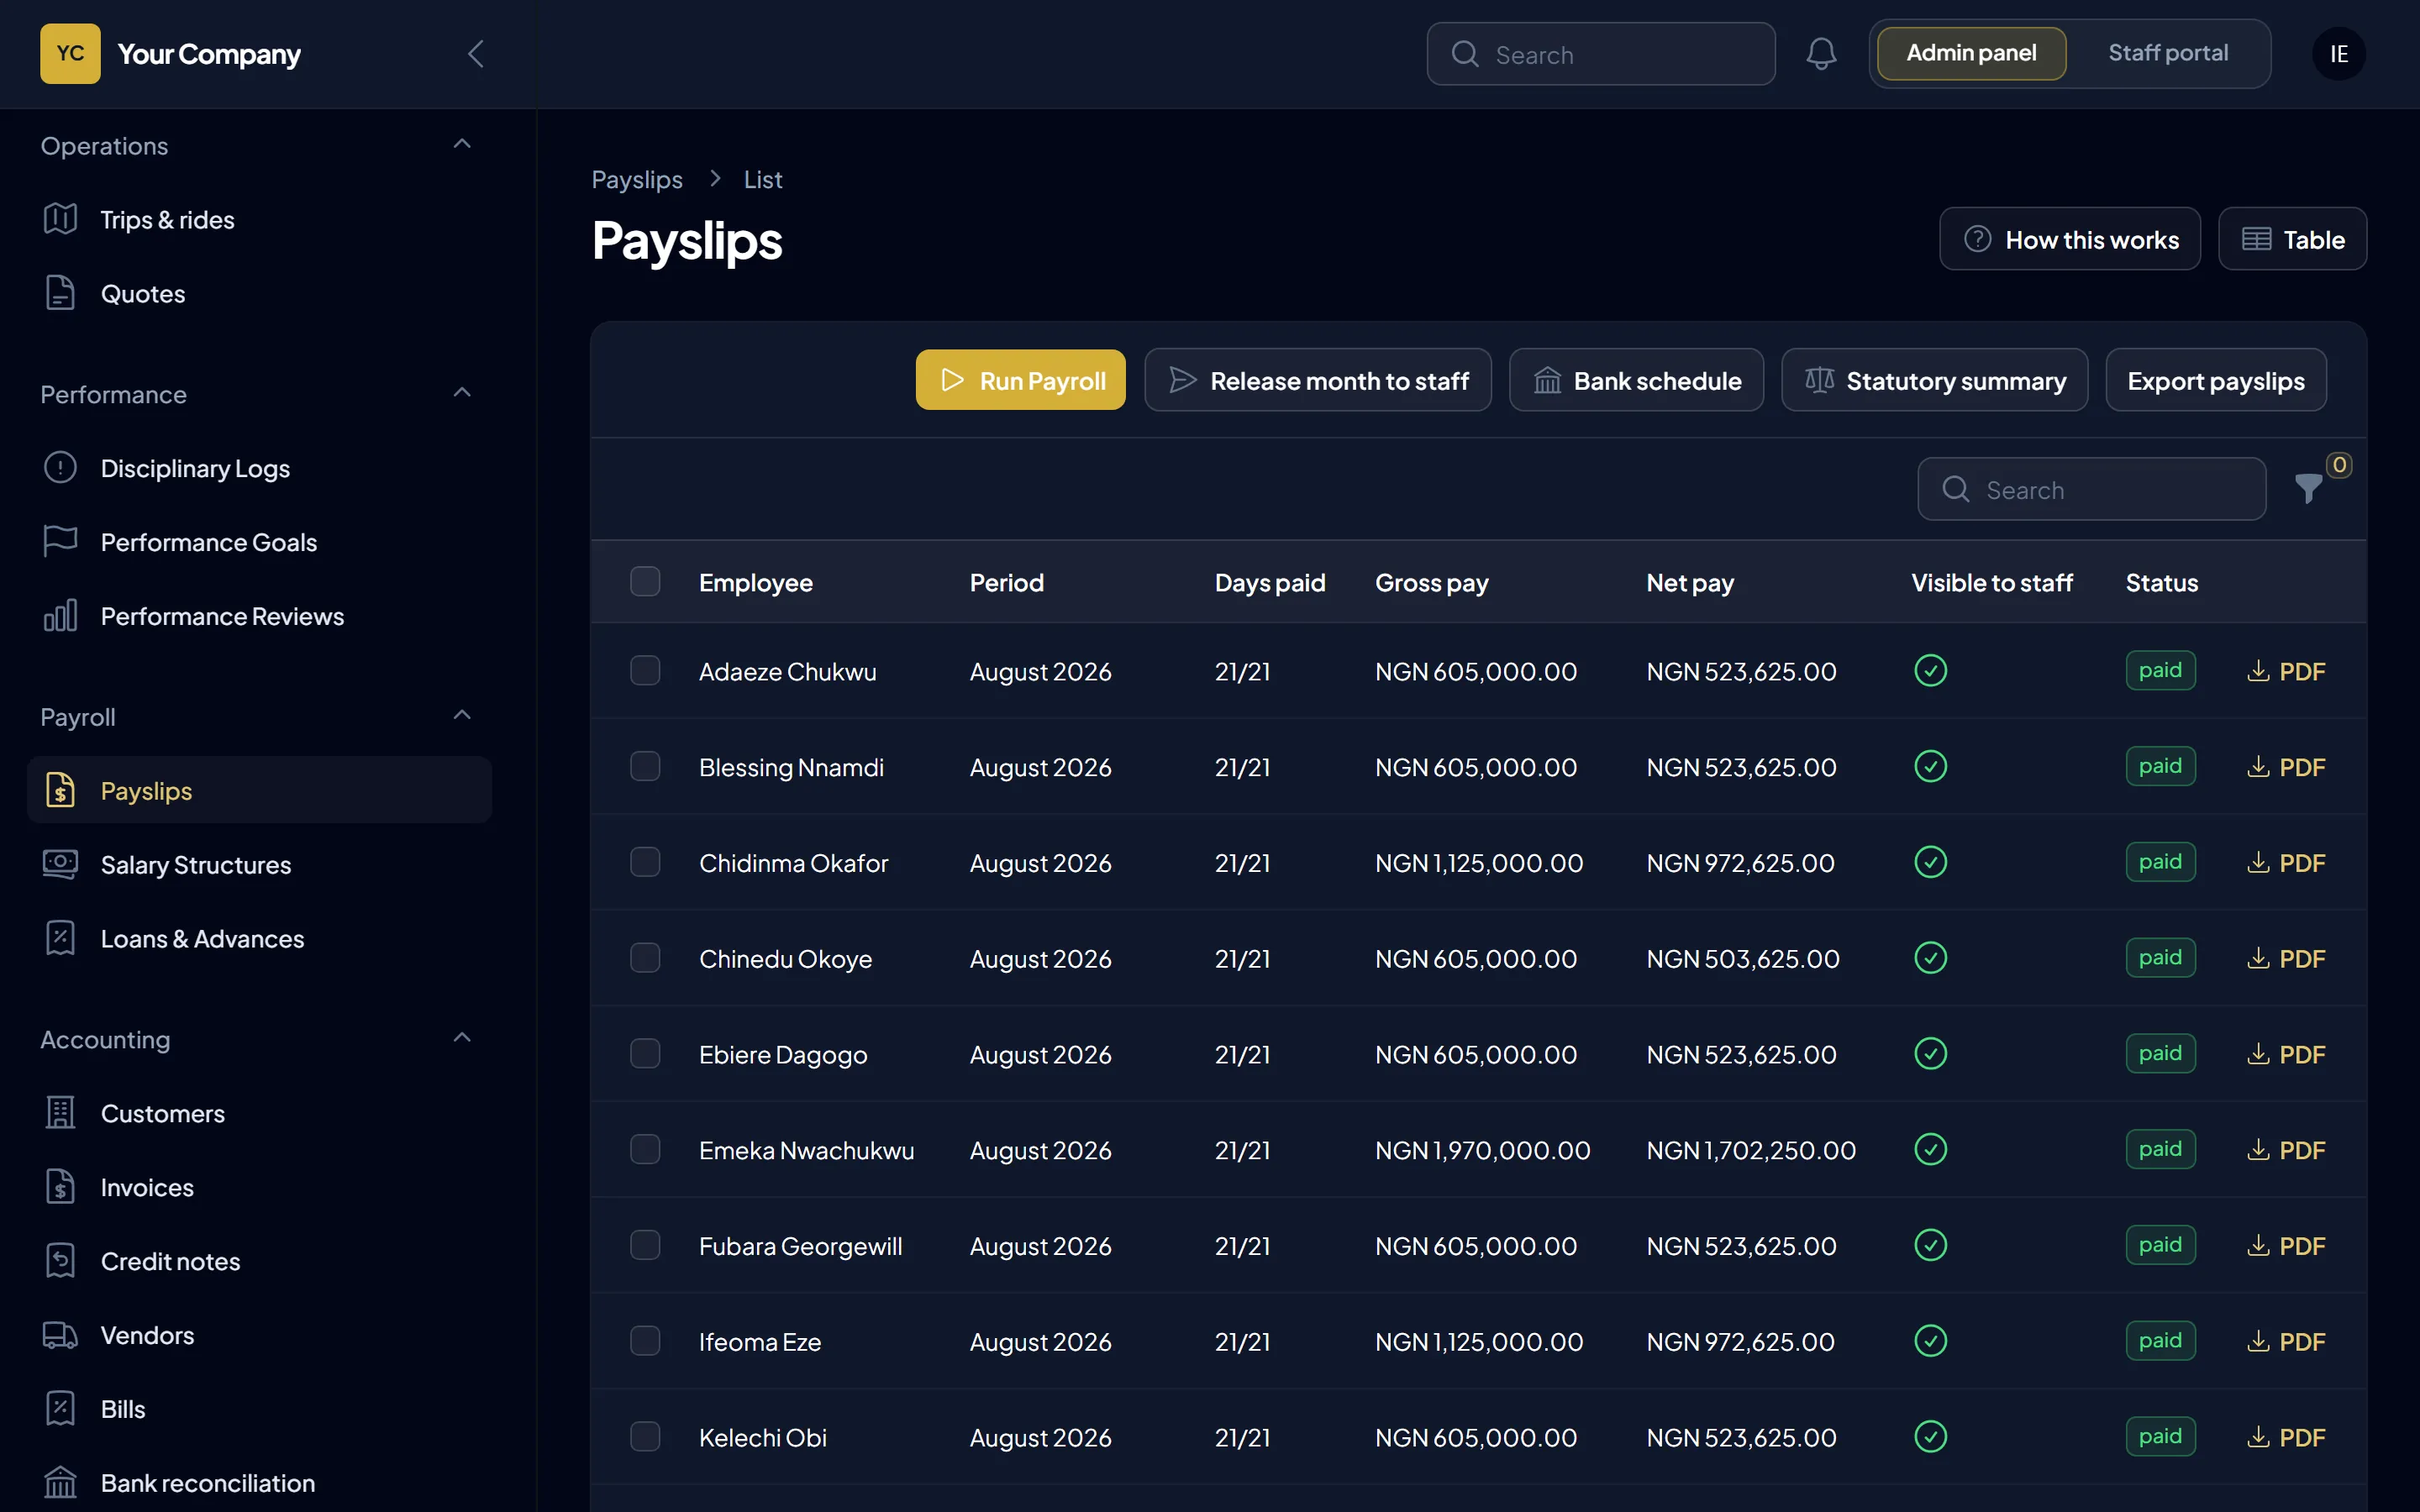The image size is (2420, 1512).
Task: Open the Bank schedule button
Action: click(x=1636, y=380)
